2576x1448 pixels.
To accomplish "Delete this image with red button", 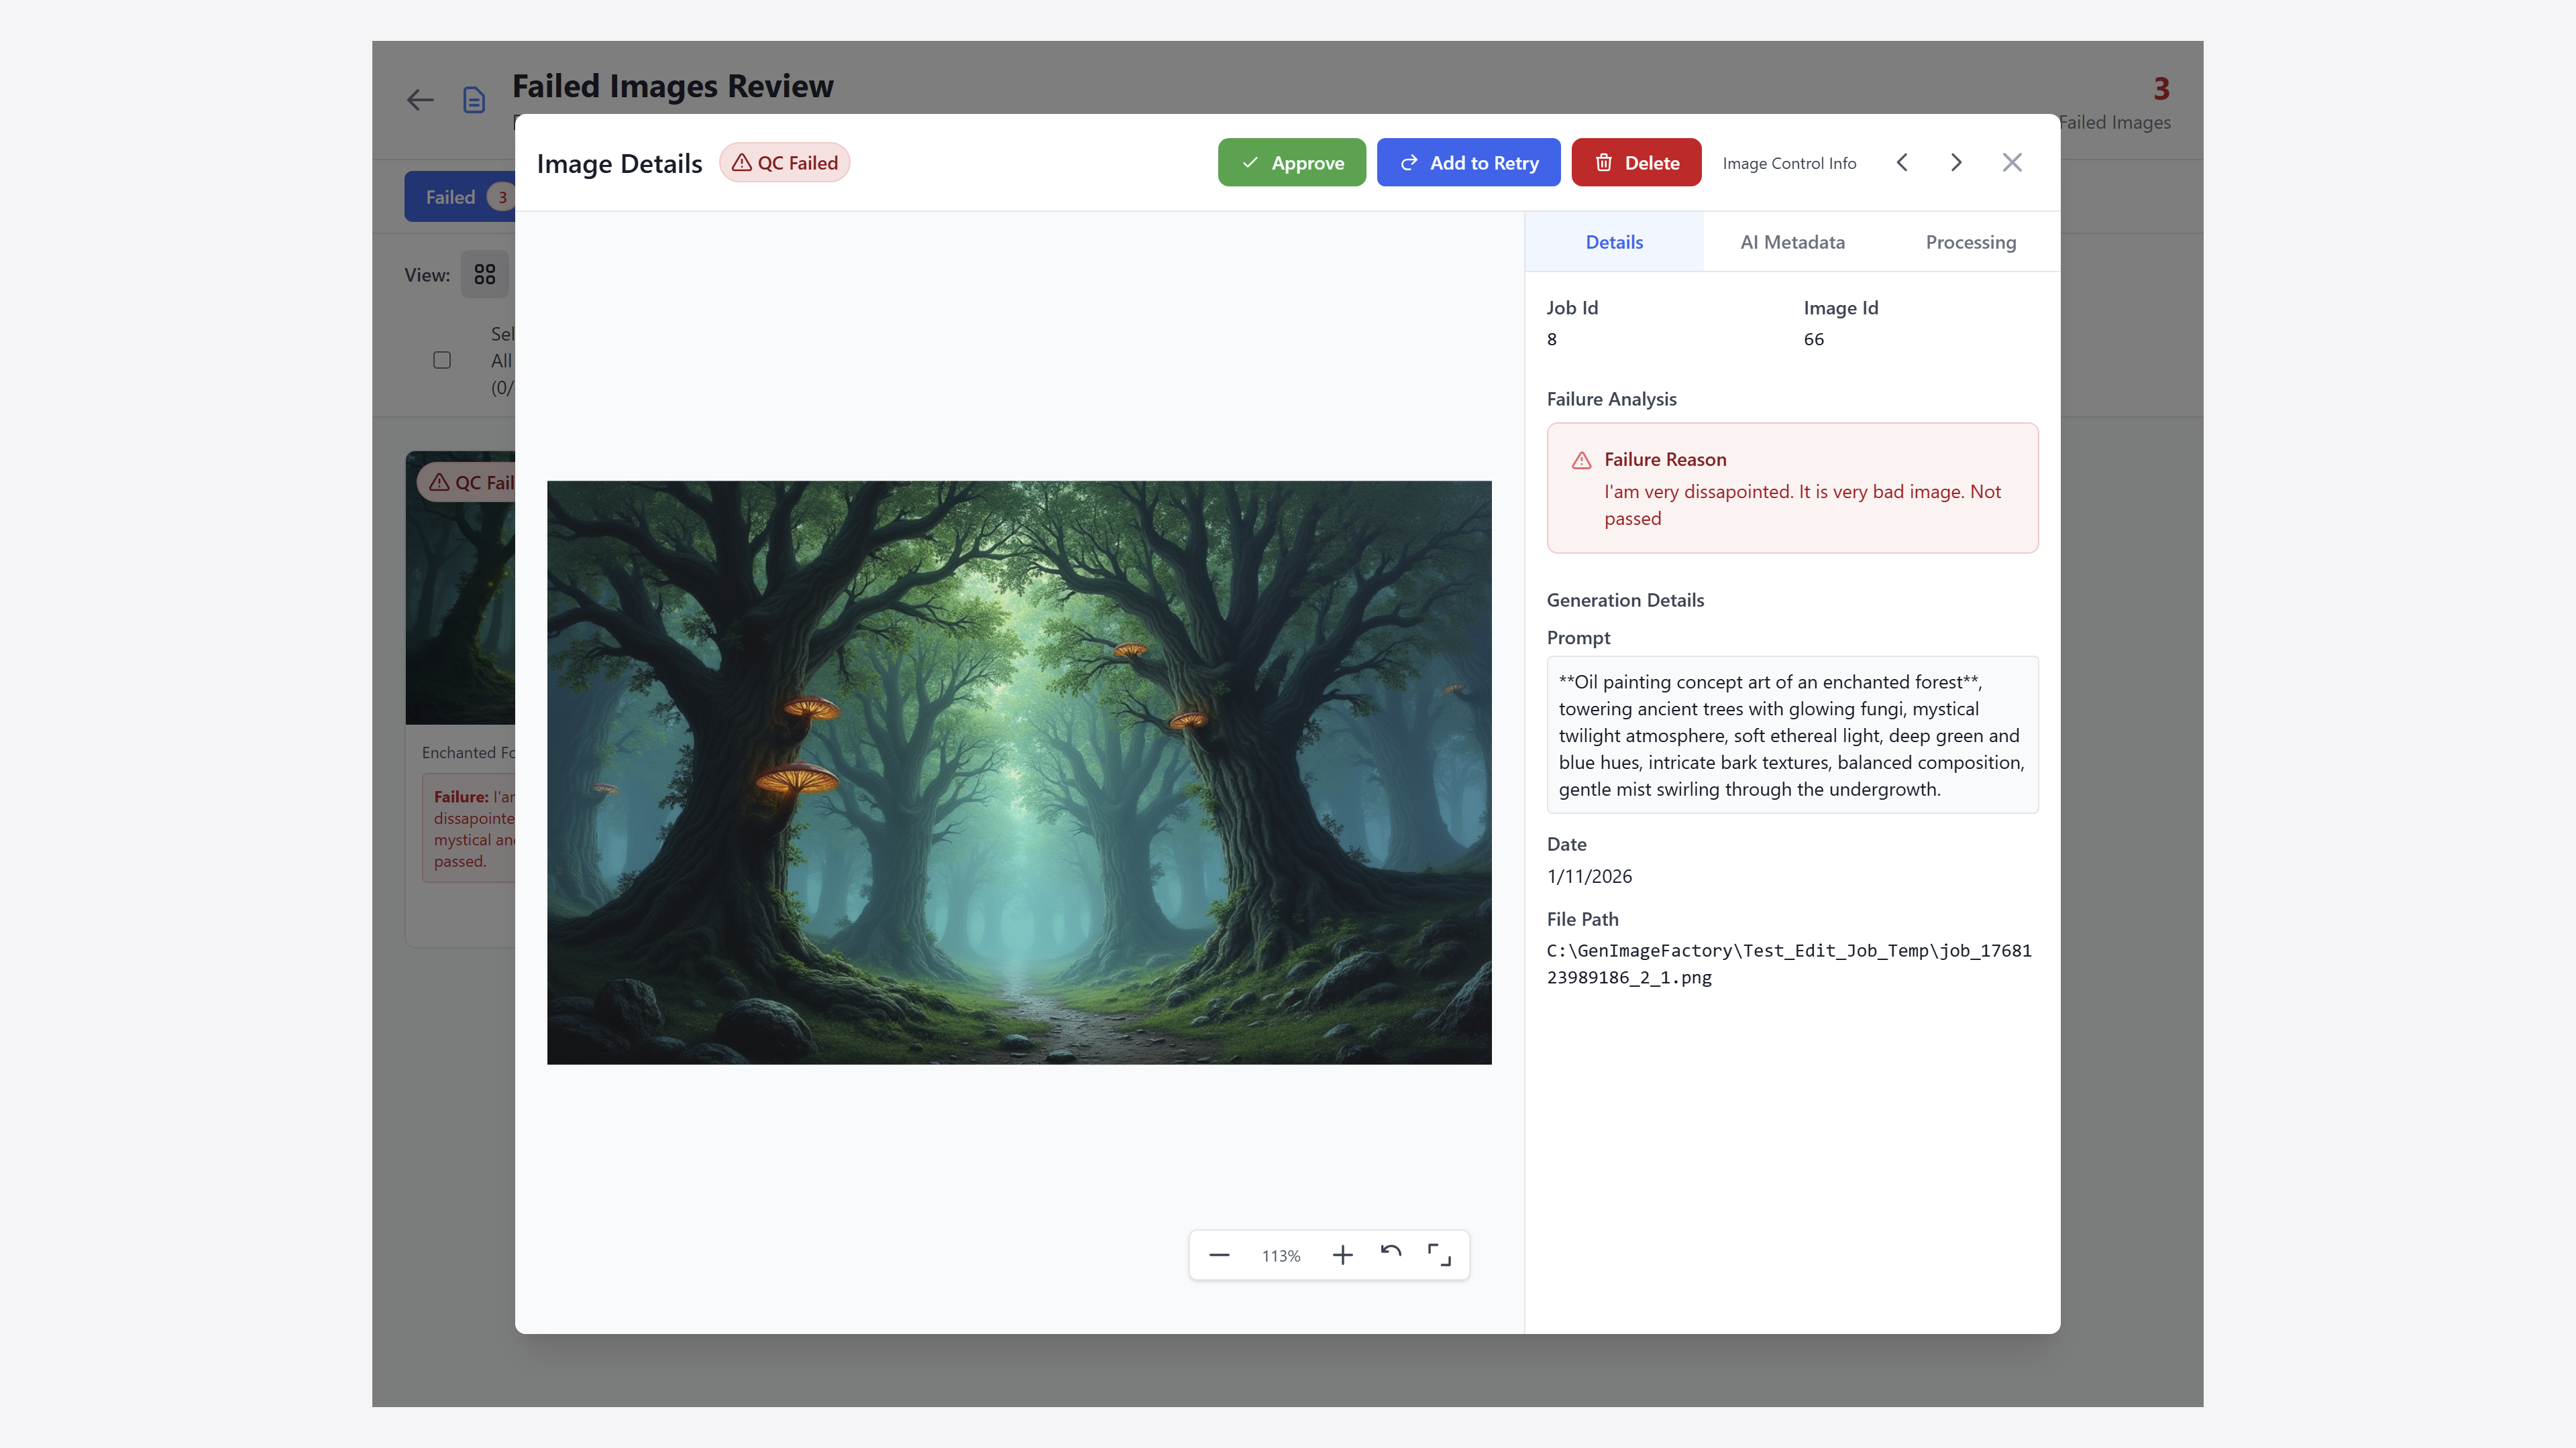I will [1636, 163].
